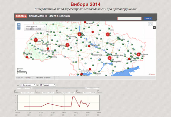171x117 pixels.
Task: Click the Херсон city label
Action: click(x=98, y=74)
